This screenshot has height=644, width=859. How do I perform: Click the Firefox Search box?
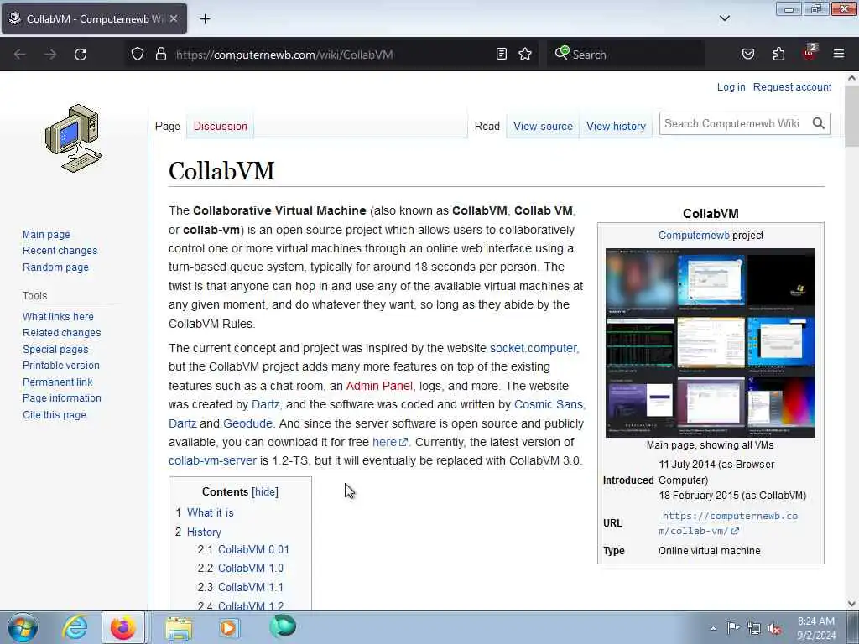click(x=625, y=55)
